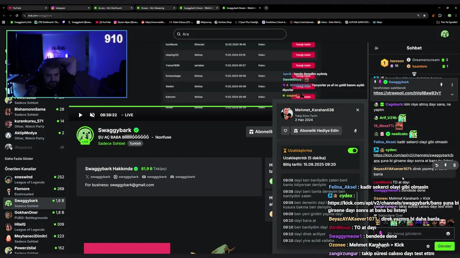This screenshot has height=258, width=460.
Task: Open chat settings gear icon
Action: tap(428, 246)
